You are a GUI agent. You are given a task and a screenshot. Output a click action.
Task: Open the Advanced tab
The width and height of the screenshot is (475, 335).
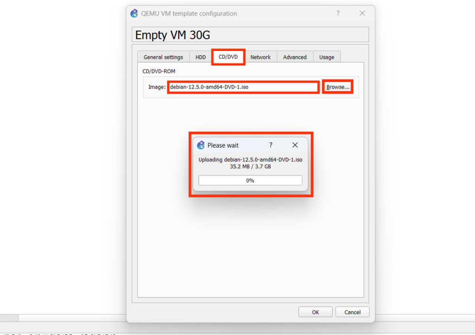pos(295,57)
